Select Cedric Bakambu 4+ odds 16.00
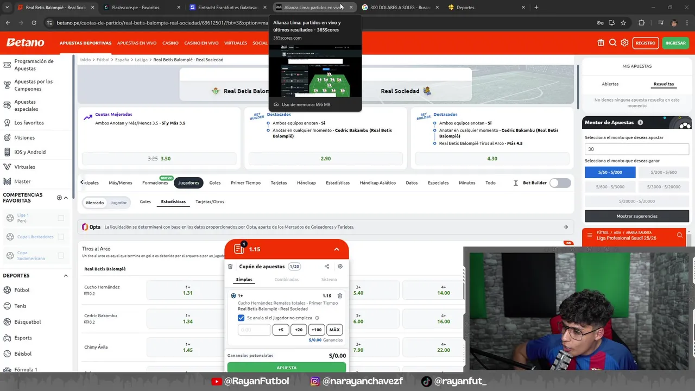695x391 pixels. [x=444, y=319]
